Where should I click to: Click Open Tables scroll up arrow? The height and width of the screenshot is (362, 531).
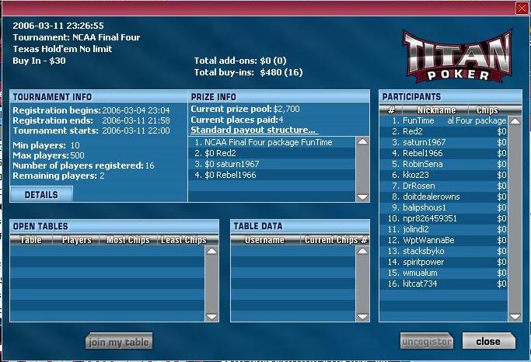coord(212,251)
